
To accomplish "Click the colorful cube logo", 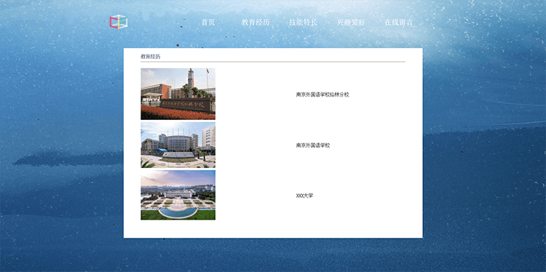I will click(119, 22).
